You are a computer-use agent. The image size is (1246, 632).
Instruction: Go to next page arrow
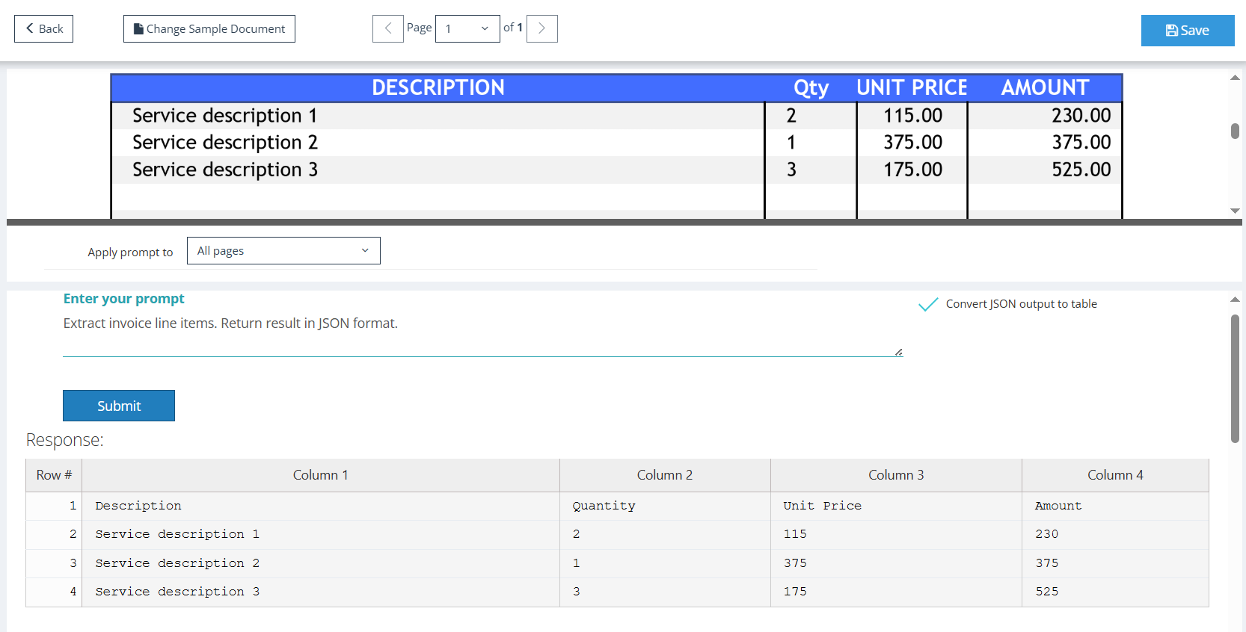542,28
